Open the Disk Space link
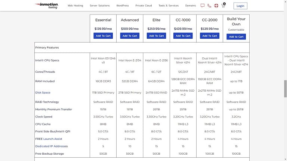The height and width of the screenshot is (161, 287). (43, 92)
